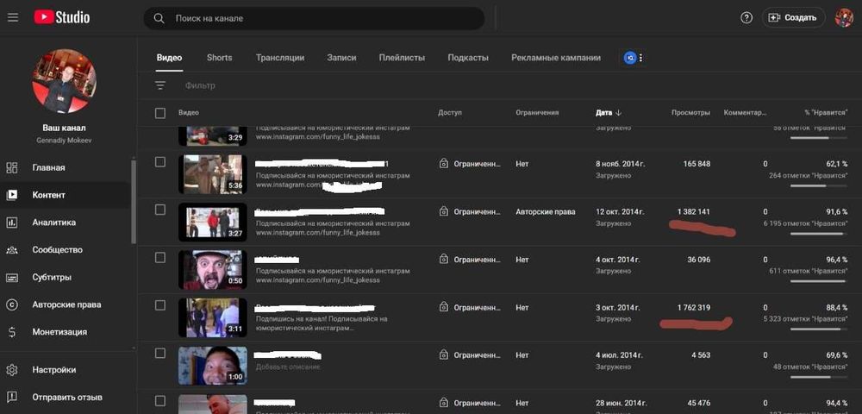Click the Комментарии column header
Screen dimensions: 862x414
click(x=745, y=113)
